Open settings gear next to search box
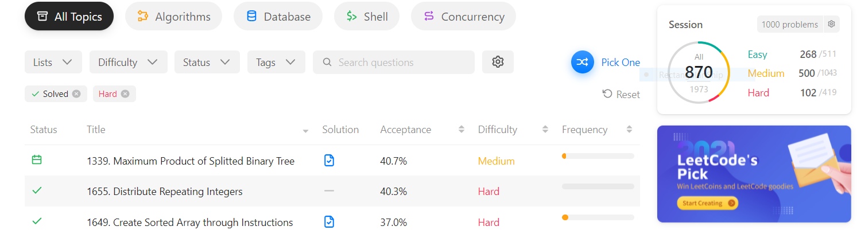The height and width of the screenshot is (230, 857). click(x=498, y=62)
